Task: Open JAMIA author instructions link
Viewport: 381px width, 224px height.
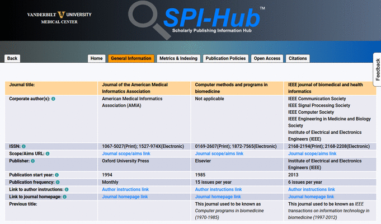Action: (x=125, y=189)
